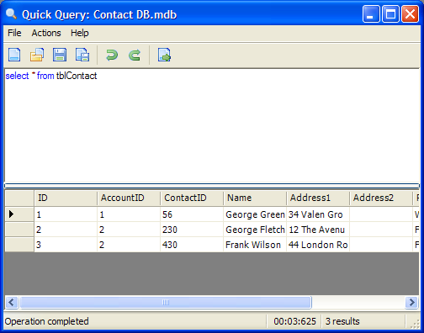The image size is (424, 333).
Task: Click the AccountID column header
Action: (x=129, y=198)
